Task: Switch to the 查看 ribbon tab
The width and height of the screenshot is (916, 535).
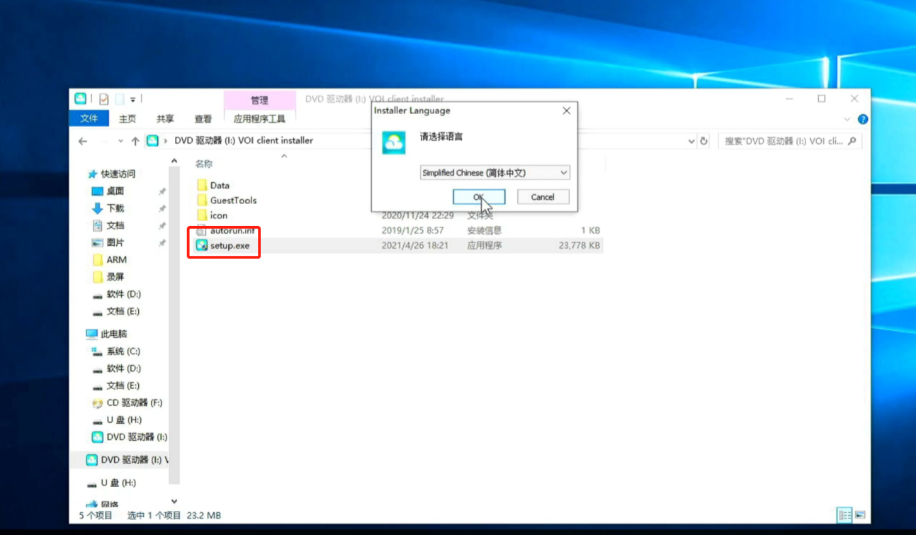Action: (203, 119)
